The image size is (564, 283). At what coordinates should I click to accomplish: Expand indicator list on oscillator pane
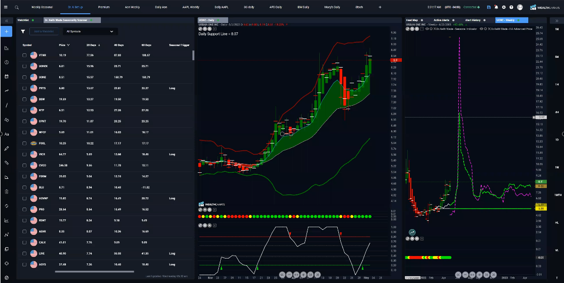point(215,225)
